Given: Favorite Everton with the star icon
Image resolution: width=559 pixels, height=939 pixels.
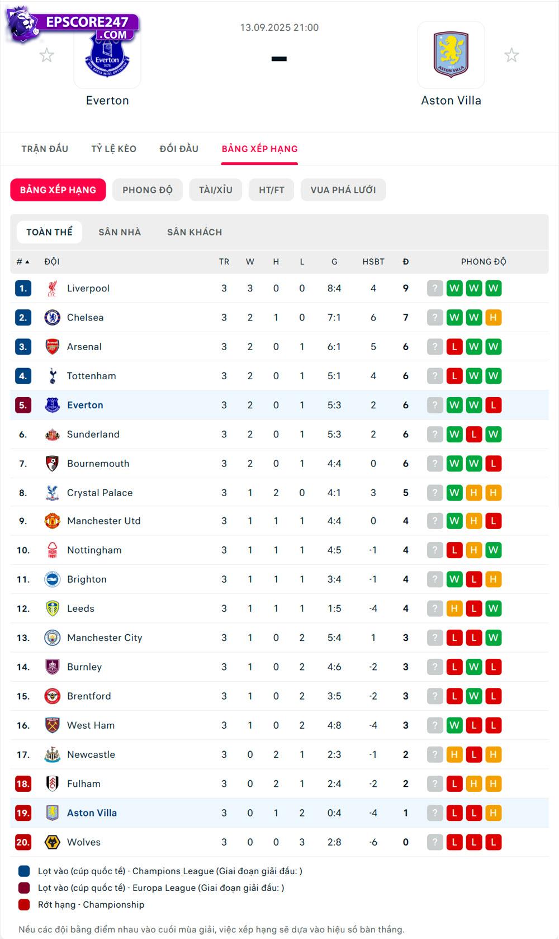Looking at the screenshot, I should coord(46,55).
